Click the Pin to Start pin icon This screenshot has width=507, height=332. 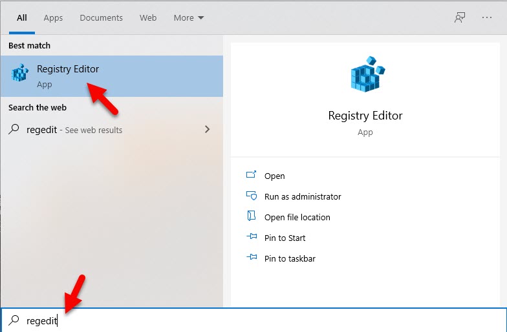point(252,238)
